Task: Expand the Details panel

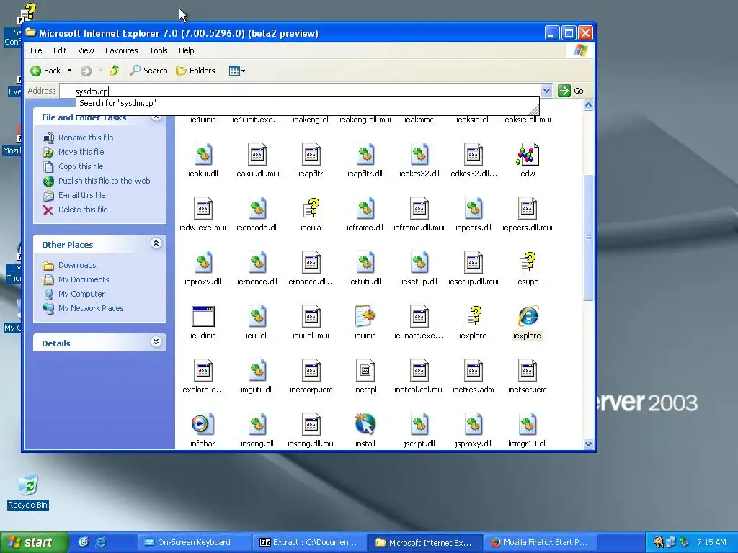Action: pos(156,342)
